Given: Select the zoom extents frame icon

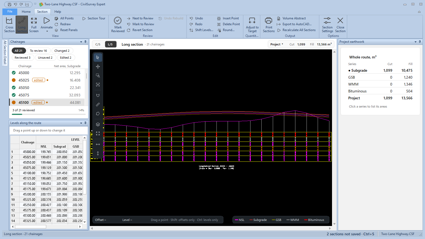Looking at the screenshot, I should (x=98, y=84).
